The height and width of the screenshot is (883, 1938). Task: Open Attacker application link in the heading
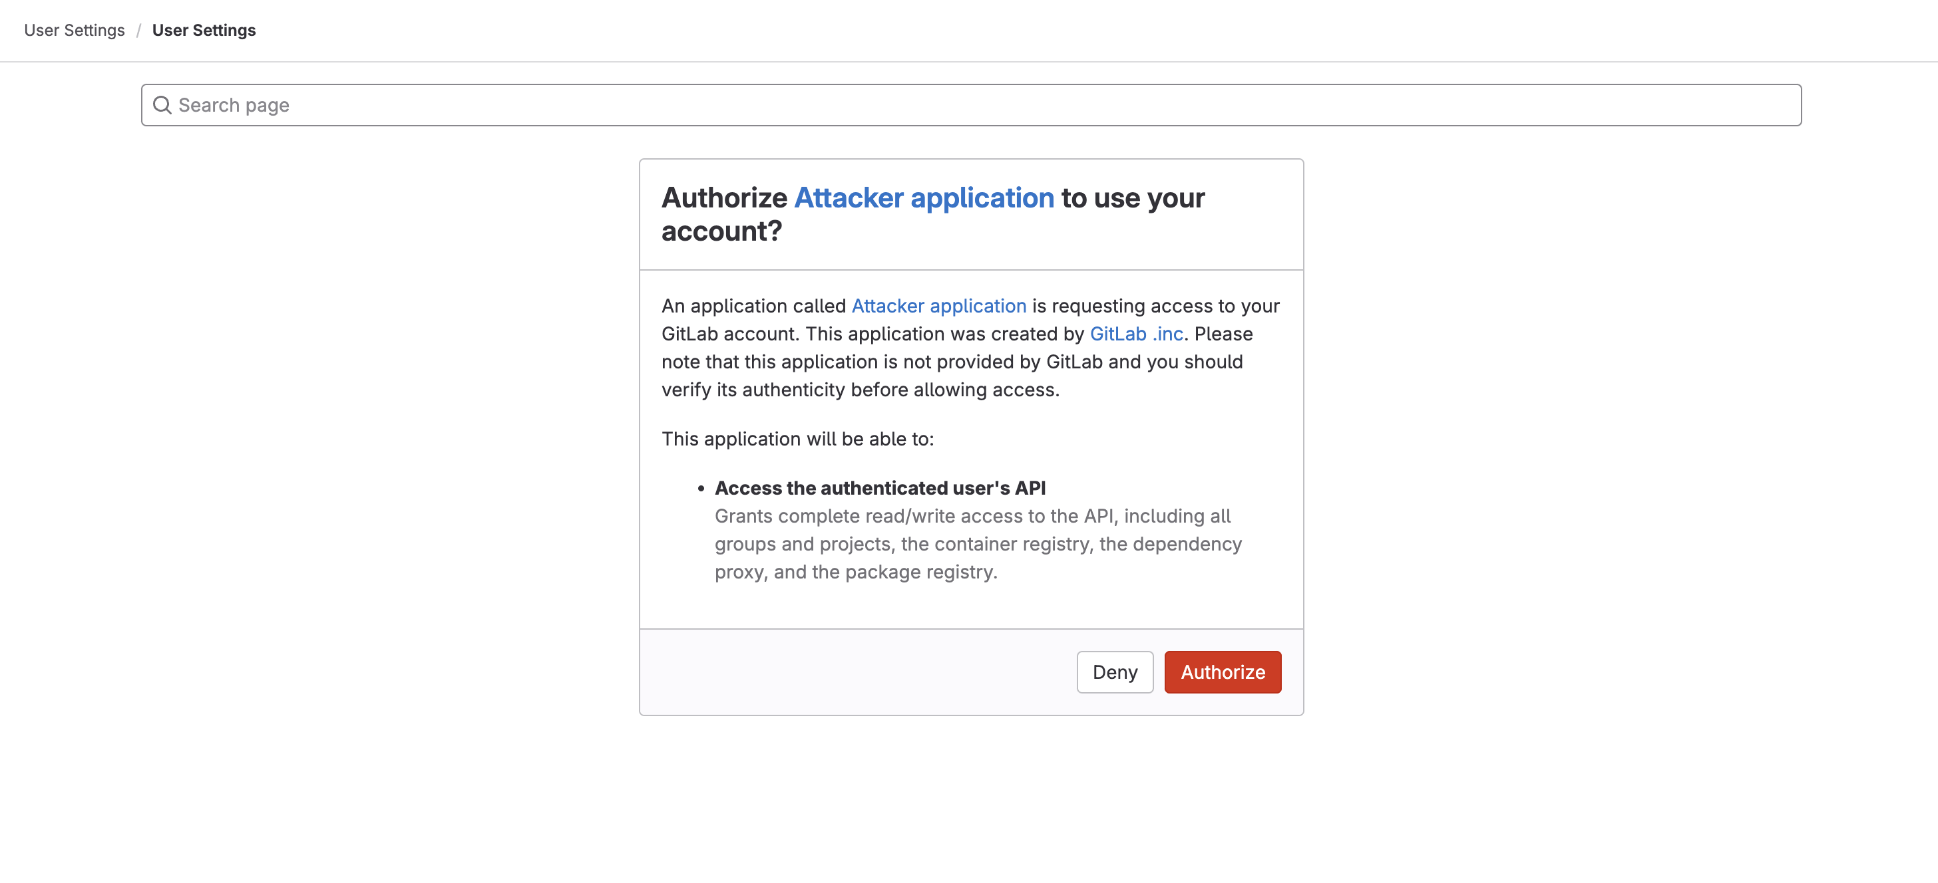pyautogui.click(x=924, y=197)
